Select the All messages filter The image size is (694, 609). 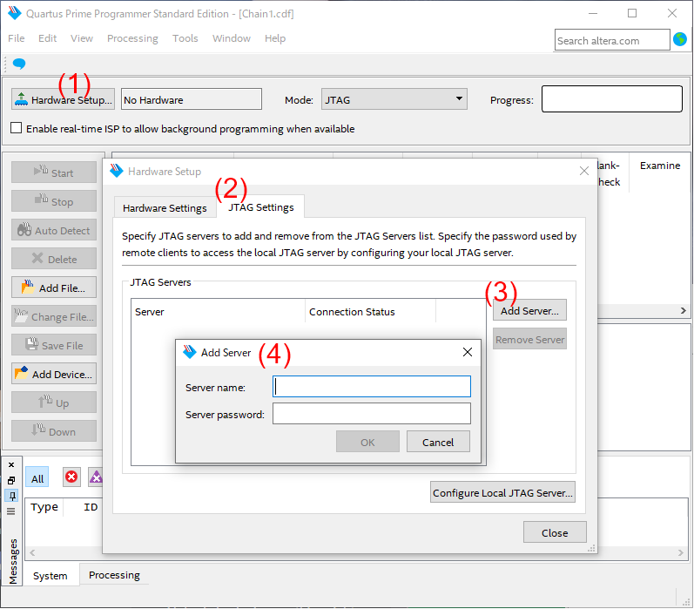point(37,478)
